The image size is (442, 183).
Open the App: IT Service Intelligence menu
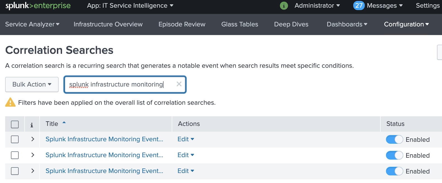click(x=130, y=6)
